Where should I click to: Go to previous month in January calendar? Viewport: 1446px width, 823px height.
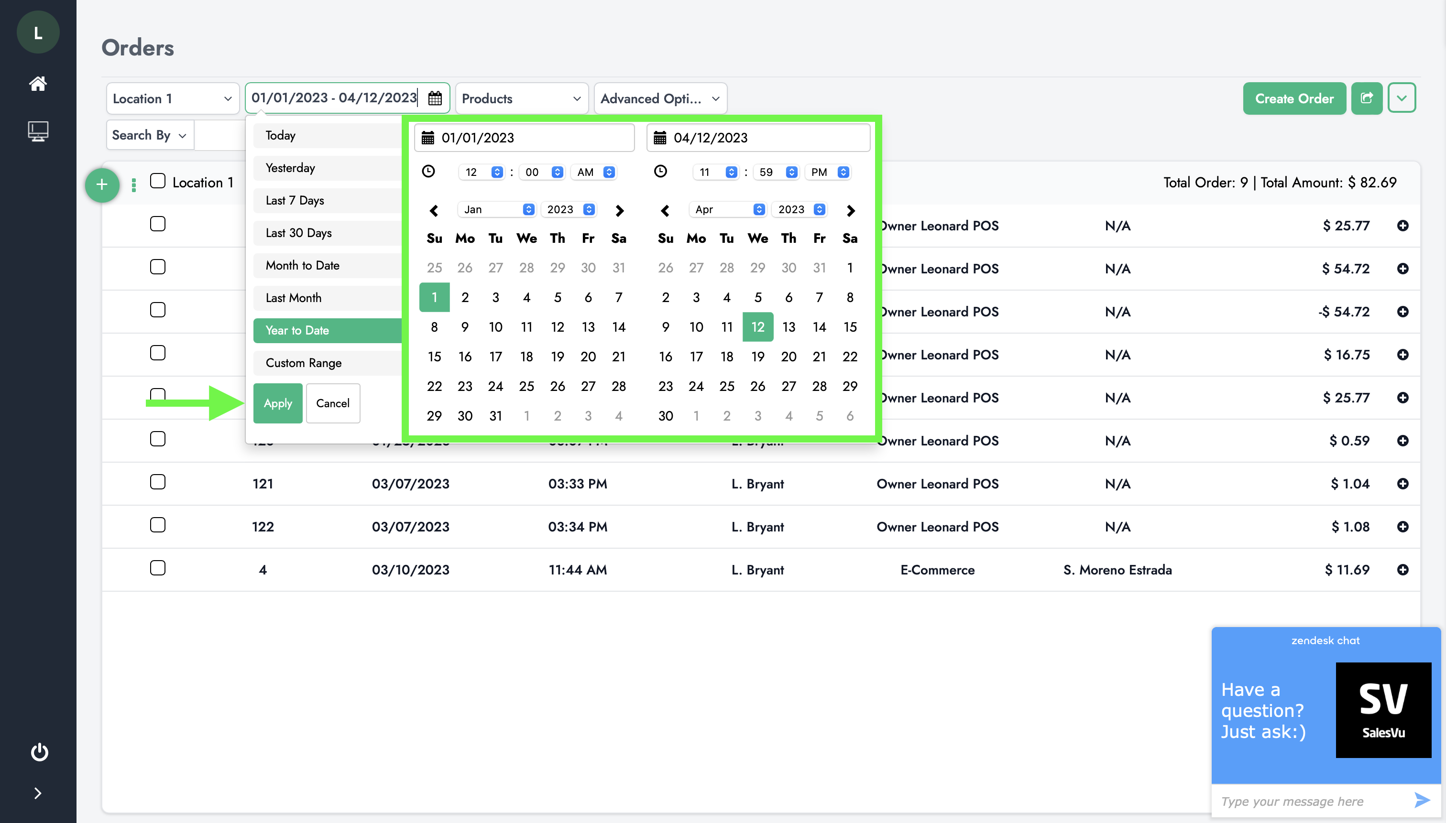click(434, 210)
